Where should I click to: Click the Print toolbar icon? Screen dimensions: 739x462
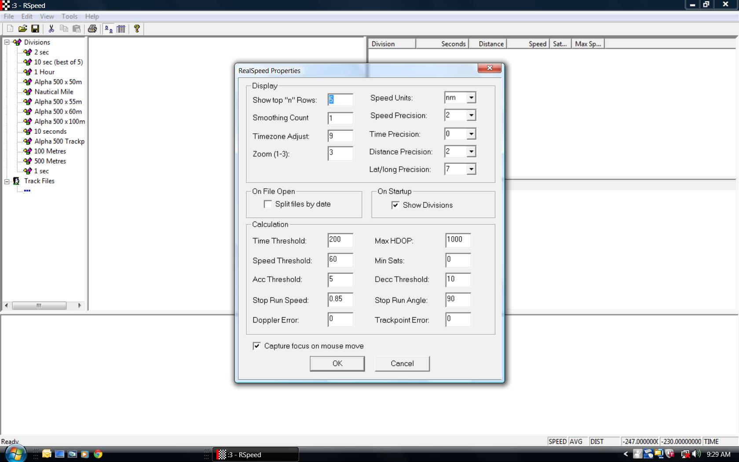coord(92,29)
